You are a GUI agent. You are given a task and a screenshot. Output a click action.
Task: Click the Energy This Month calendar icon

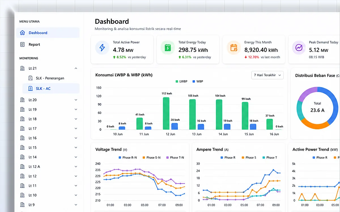point(234,48)
